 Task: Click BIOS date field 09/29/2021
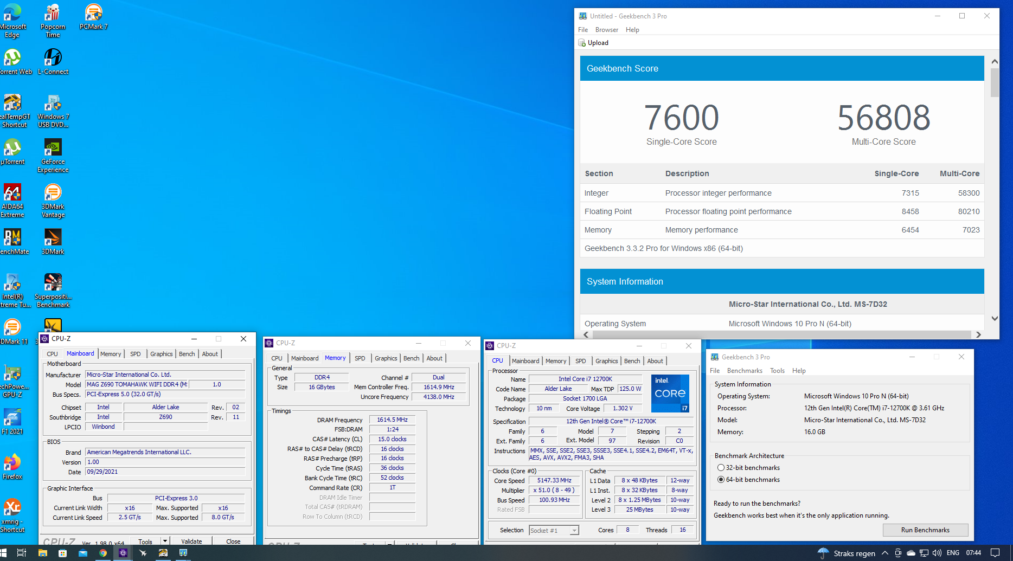[x=165, y=472]
